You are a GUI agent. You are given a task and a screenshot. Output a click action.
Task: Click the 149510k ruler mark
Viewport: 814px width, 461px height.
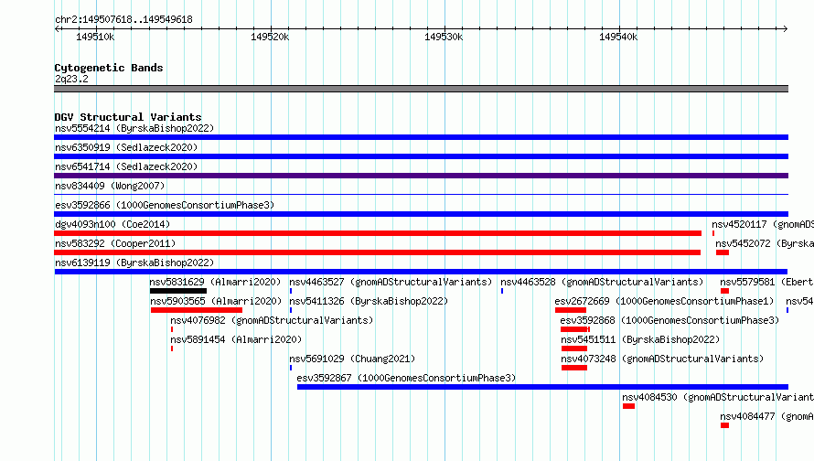click(95, 37)
